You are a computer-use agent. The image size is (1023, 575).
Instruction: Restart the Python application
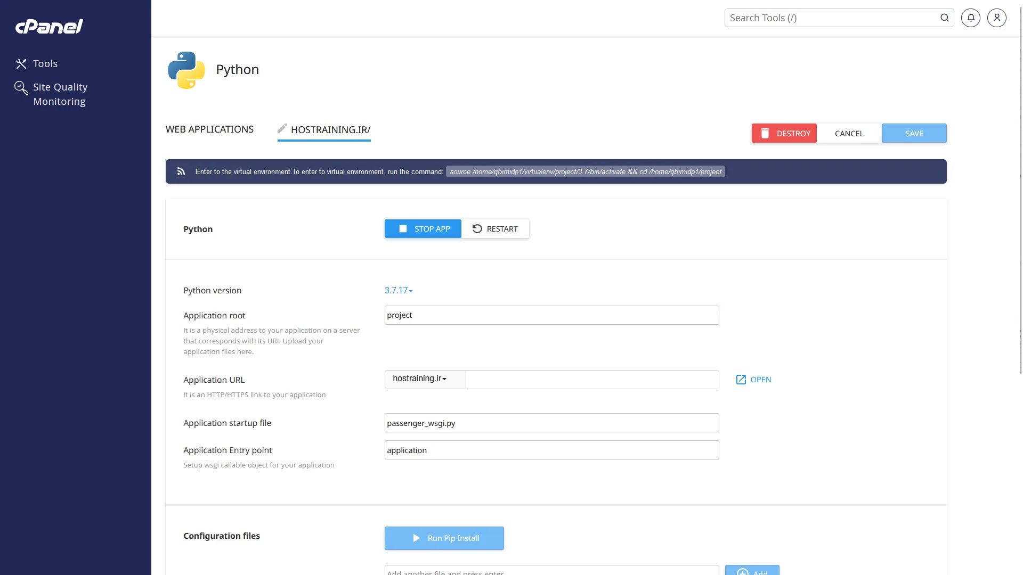pos(495,228)
